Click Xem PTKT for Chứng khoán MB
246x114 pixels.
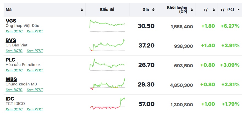coord(35,90)
